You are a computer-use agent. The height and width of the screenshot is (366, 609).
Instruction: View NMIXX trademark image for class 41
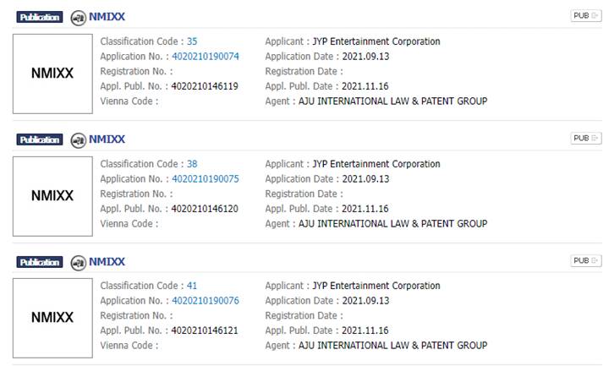[x=52, y=319]
